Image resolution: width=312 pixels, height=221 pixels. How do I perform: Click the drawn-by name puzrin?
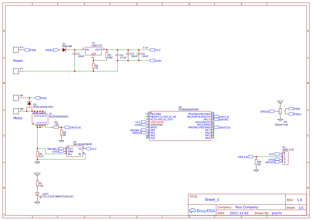coord(277,213)
